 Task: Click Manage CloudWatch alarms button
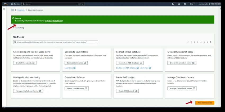182,89
